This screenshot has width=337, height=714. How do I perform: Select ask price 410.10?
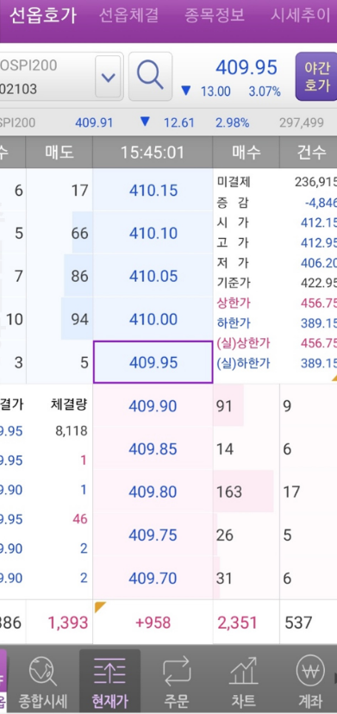tap(153, 233)
